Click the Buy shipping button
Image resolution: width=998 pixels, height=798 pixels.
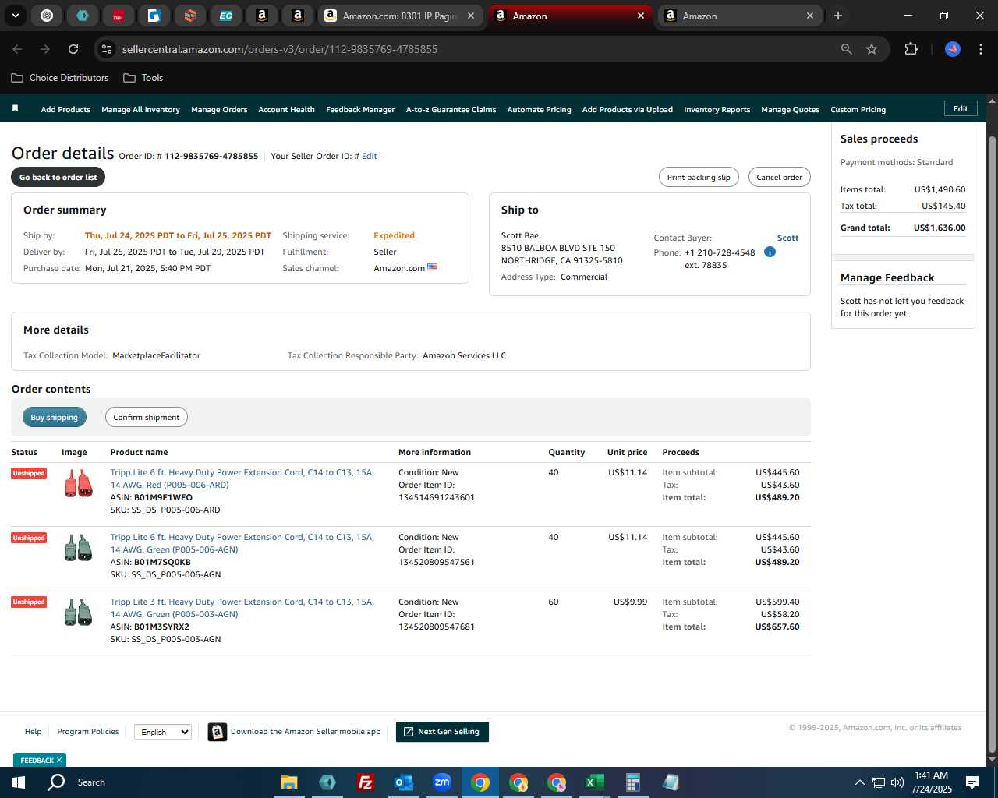[x=54, y=417]
